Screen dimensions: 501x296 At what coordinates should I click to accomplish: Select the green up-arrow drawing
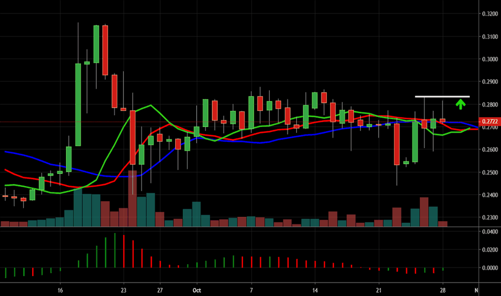click(461, 104)
